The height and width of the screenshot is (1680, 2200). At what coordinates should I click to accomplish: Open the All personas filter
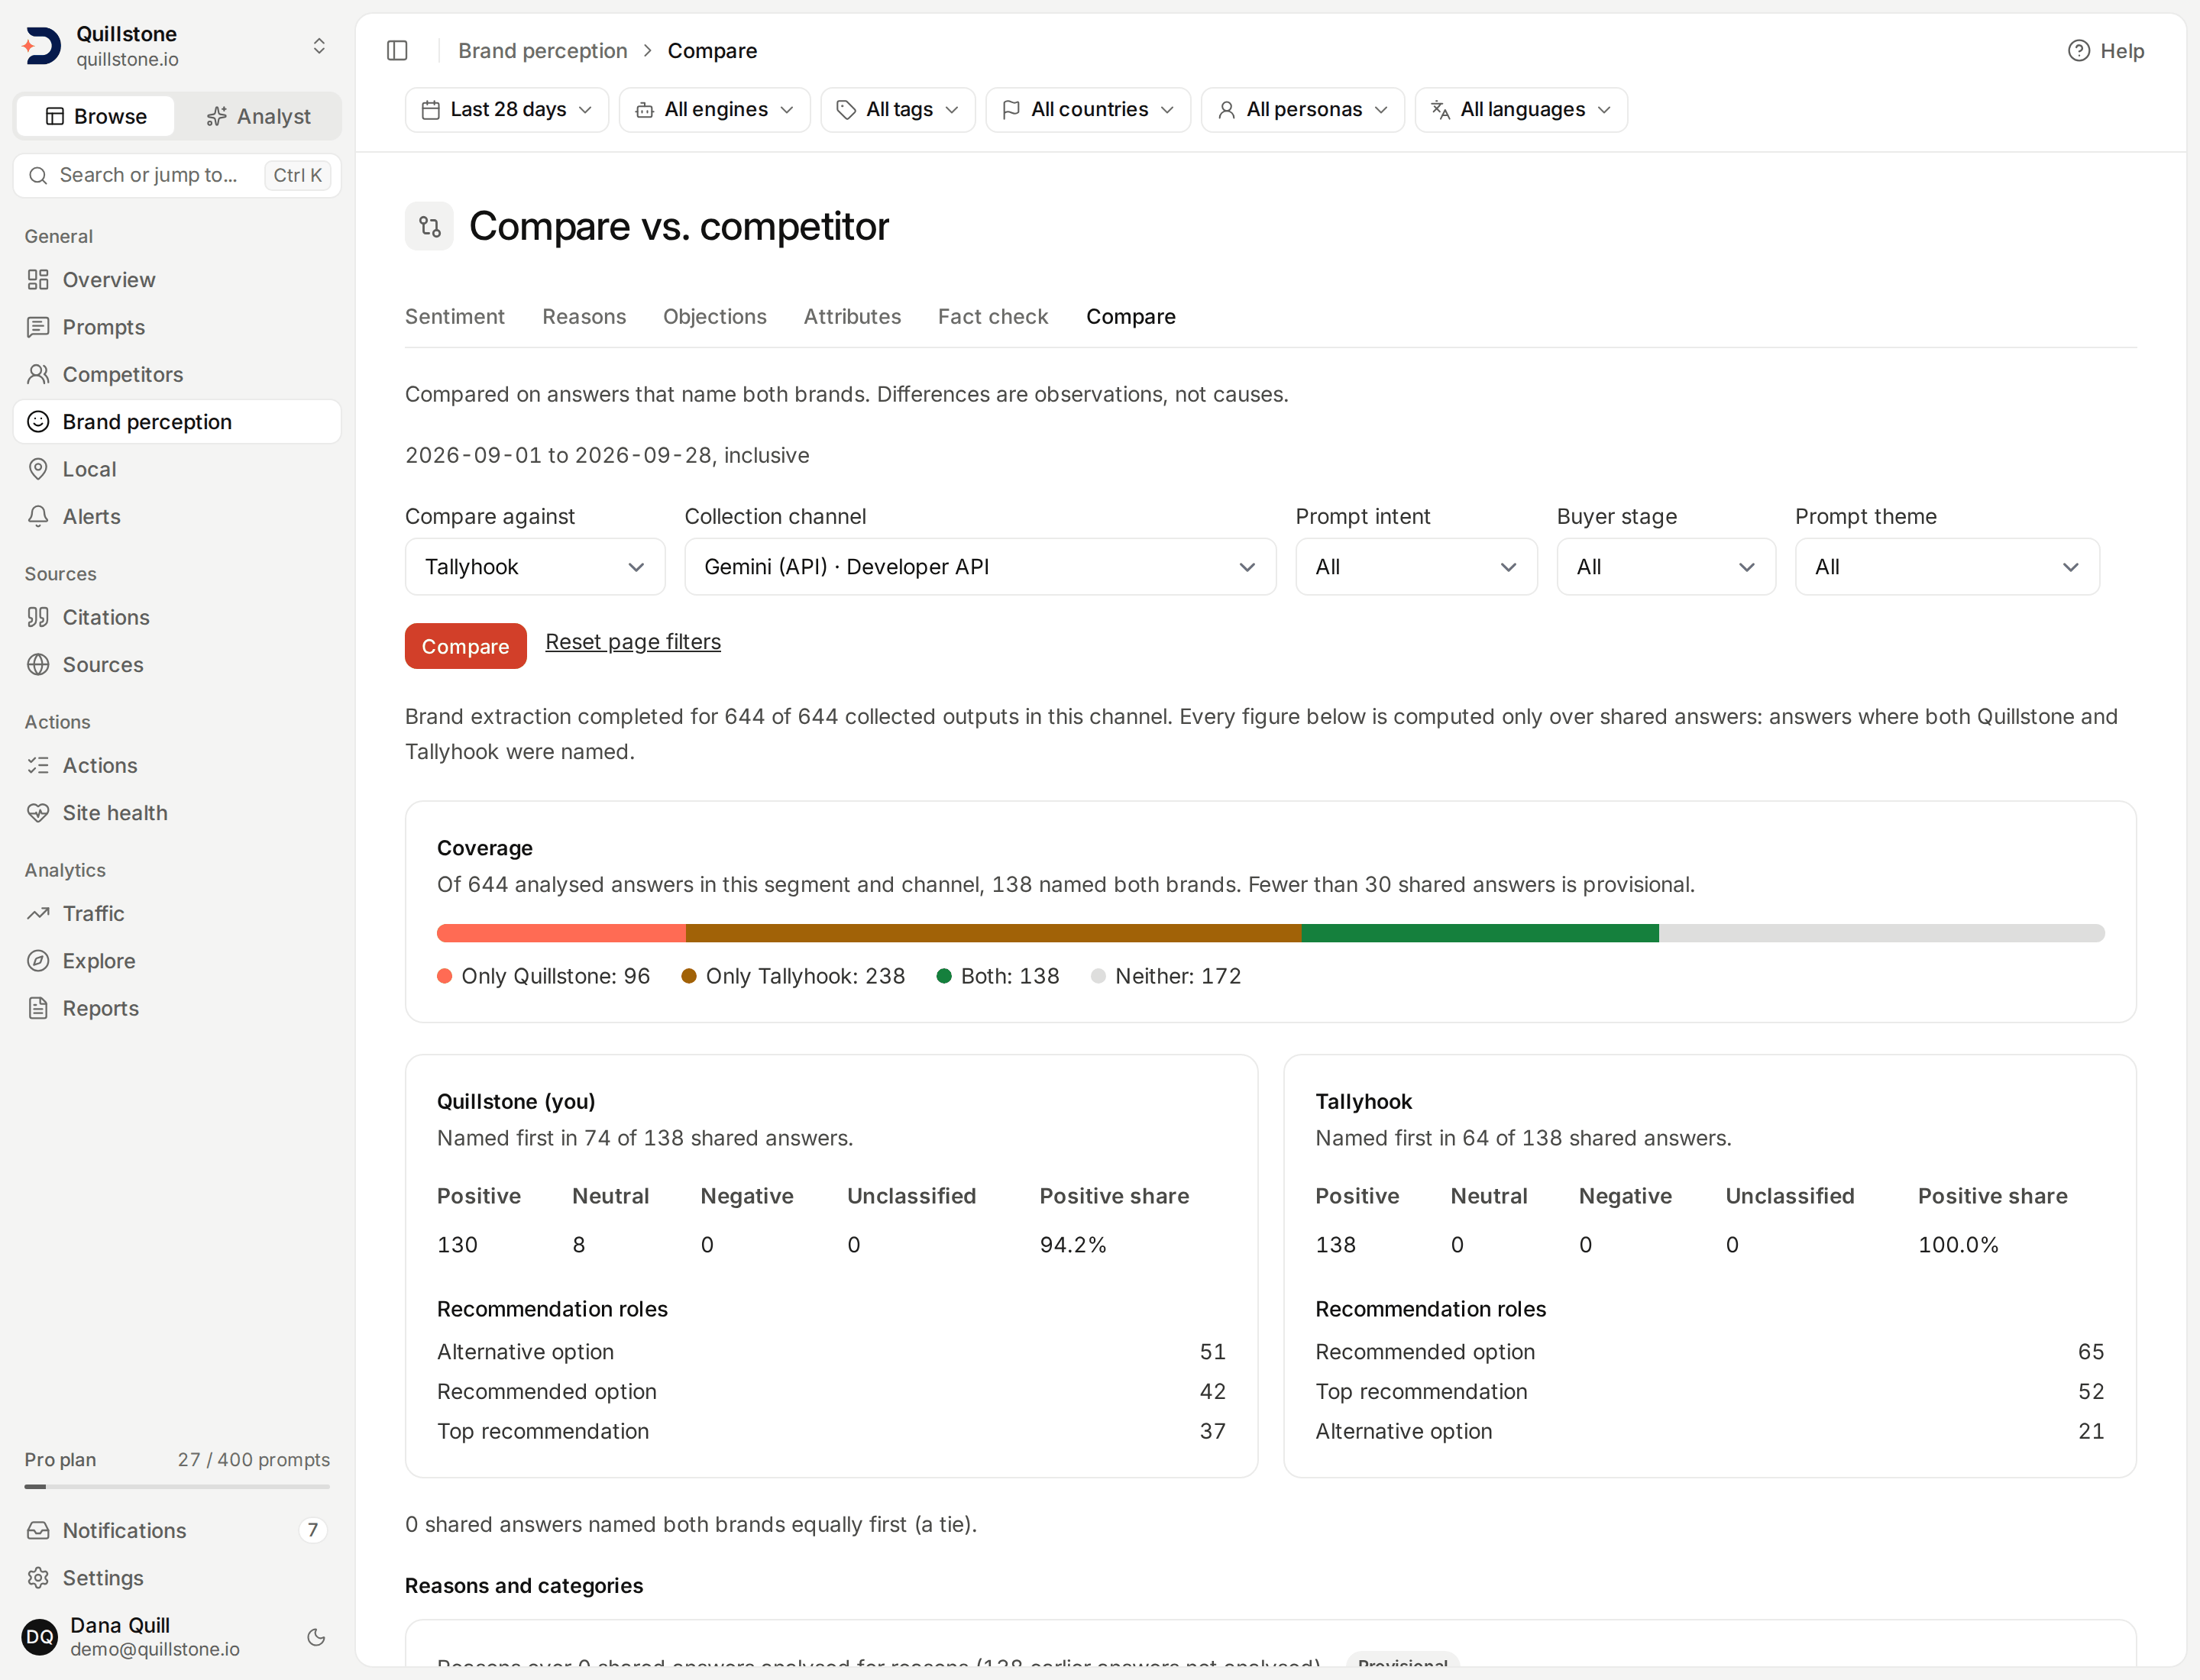tap(1302, 109)
